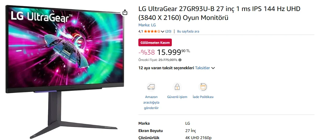The height and width of the screenshot is (140, 320).
Task: Click the info icon beside previous price
Action: point(180,60)
